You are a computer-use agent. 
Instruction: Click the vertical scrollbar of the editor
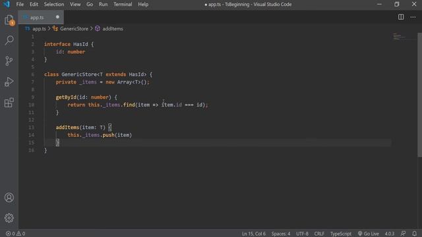(x=419, y=95)
